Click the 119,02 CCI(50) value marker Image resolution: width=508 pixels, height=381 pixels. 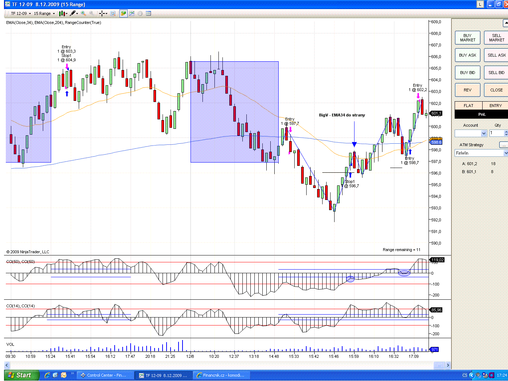pos(437,260)
